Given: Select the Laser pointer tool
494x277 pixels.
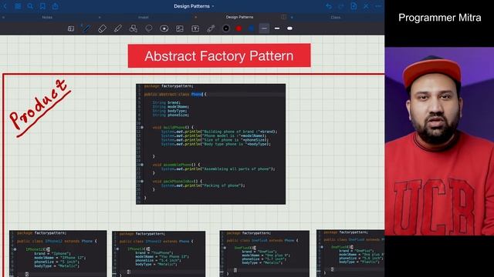Looking at the screenshot, I should tap(211, 28).
